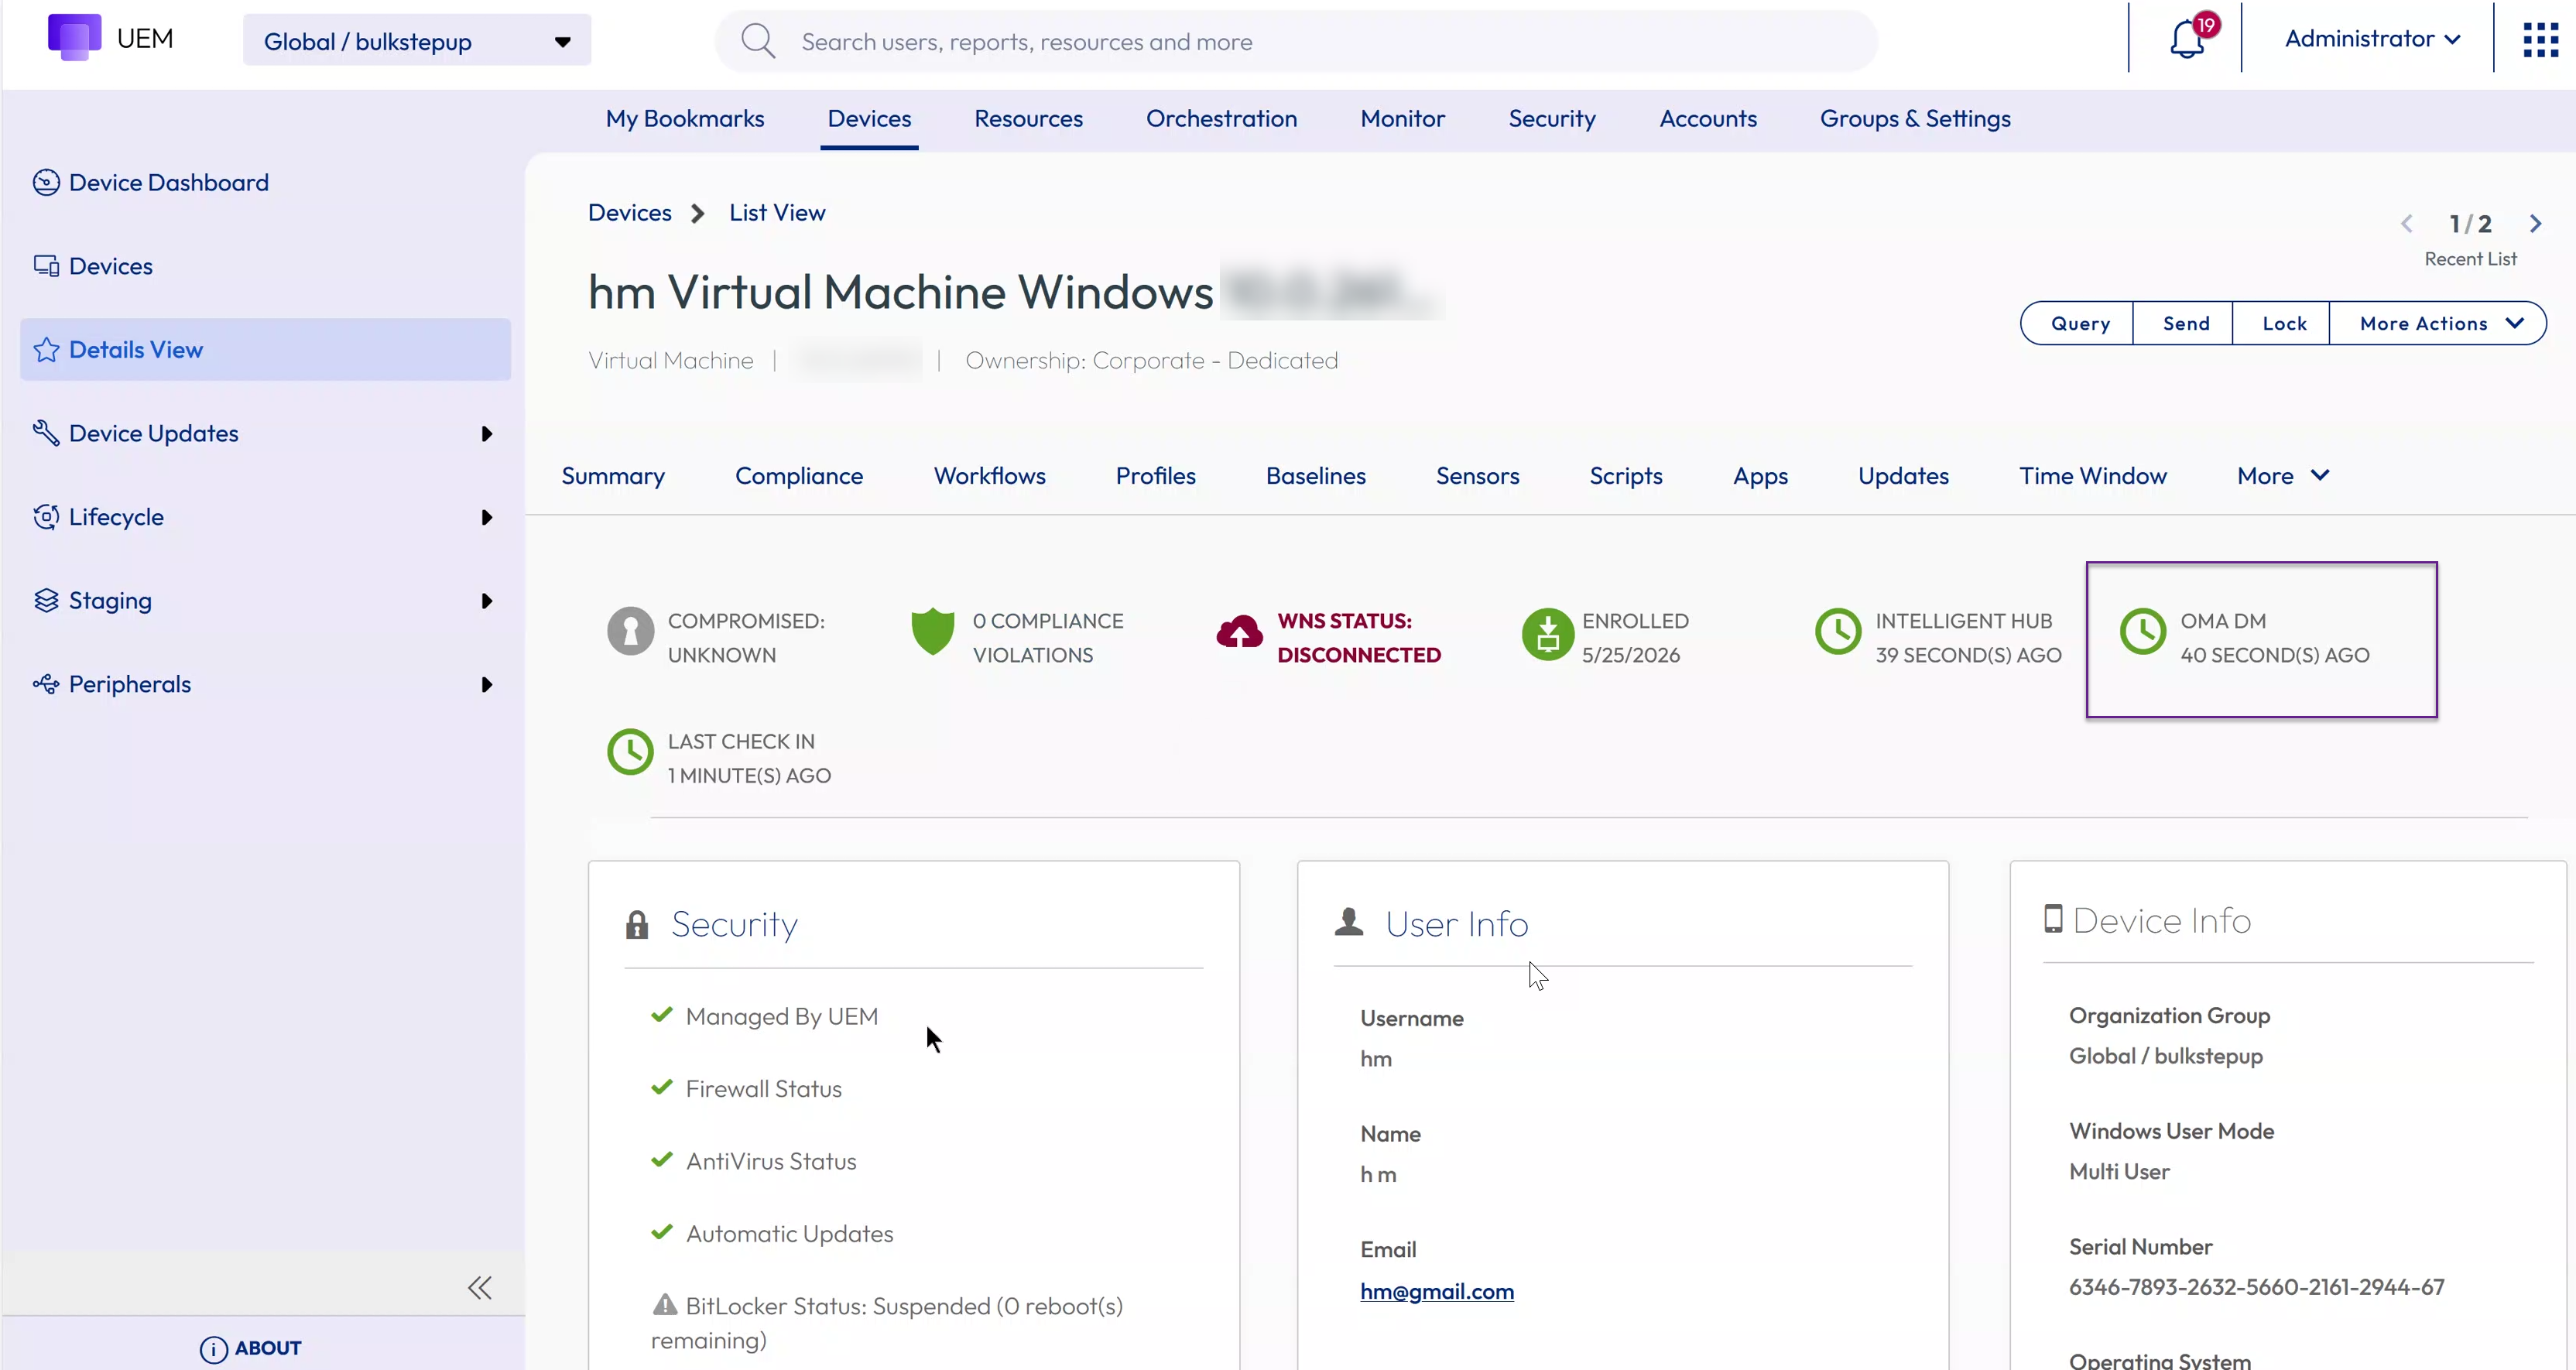Click the Enrolled download status icon

click(x=1547, y=634)
